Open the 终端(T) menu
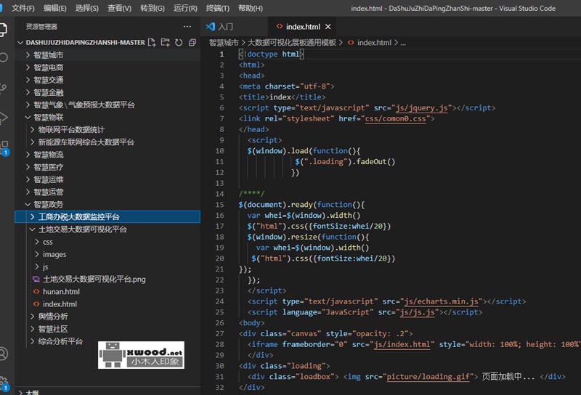Screen dimensions: 581x395 pyautogui.click(x=217, y=8)
